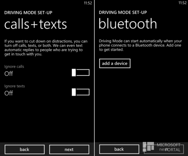Click the distractions description paragraph
Image resolution: width=188 pixels, height=156 pixels.
click(46, 48)
